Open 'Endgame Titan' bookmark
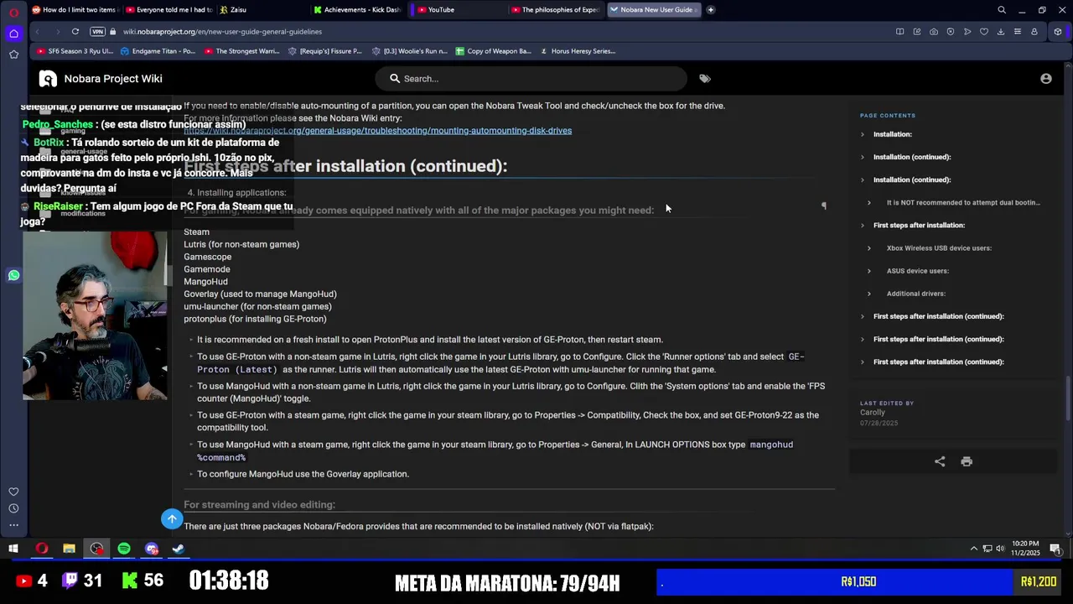The image size is (1073, 604). (158, 51)
